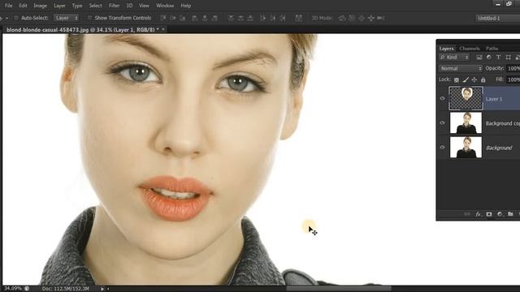Open the File menu
This screenshot has height=292, width=520.
point(8,6)
